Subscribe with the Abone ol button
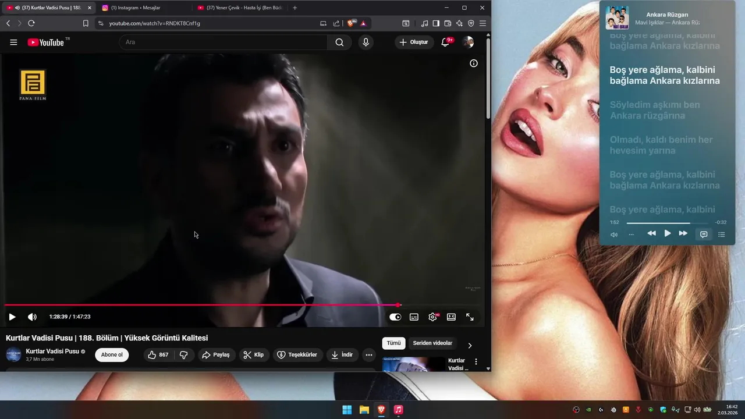The height and width of the screenshot is (419, 745). (112, 355)
